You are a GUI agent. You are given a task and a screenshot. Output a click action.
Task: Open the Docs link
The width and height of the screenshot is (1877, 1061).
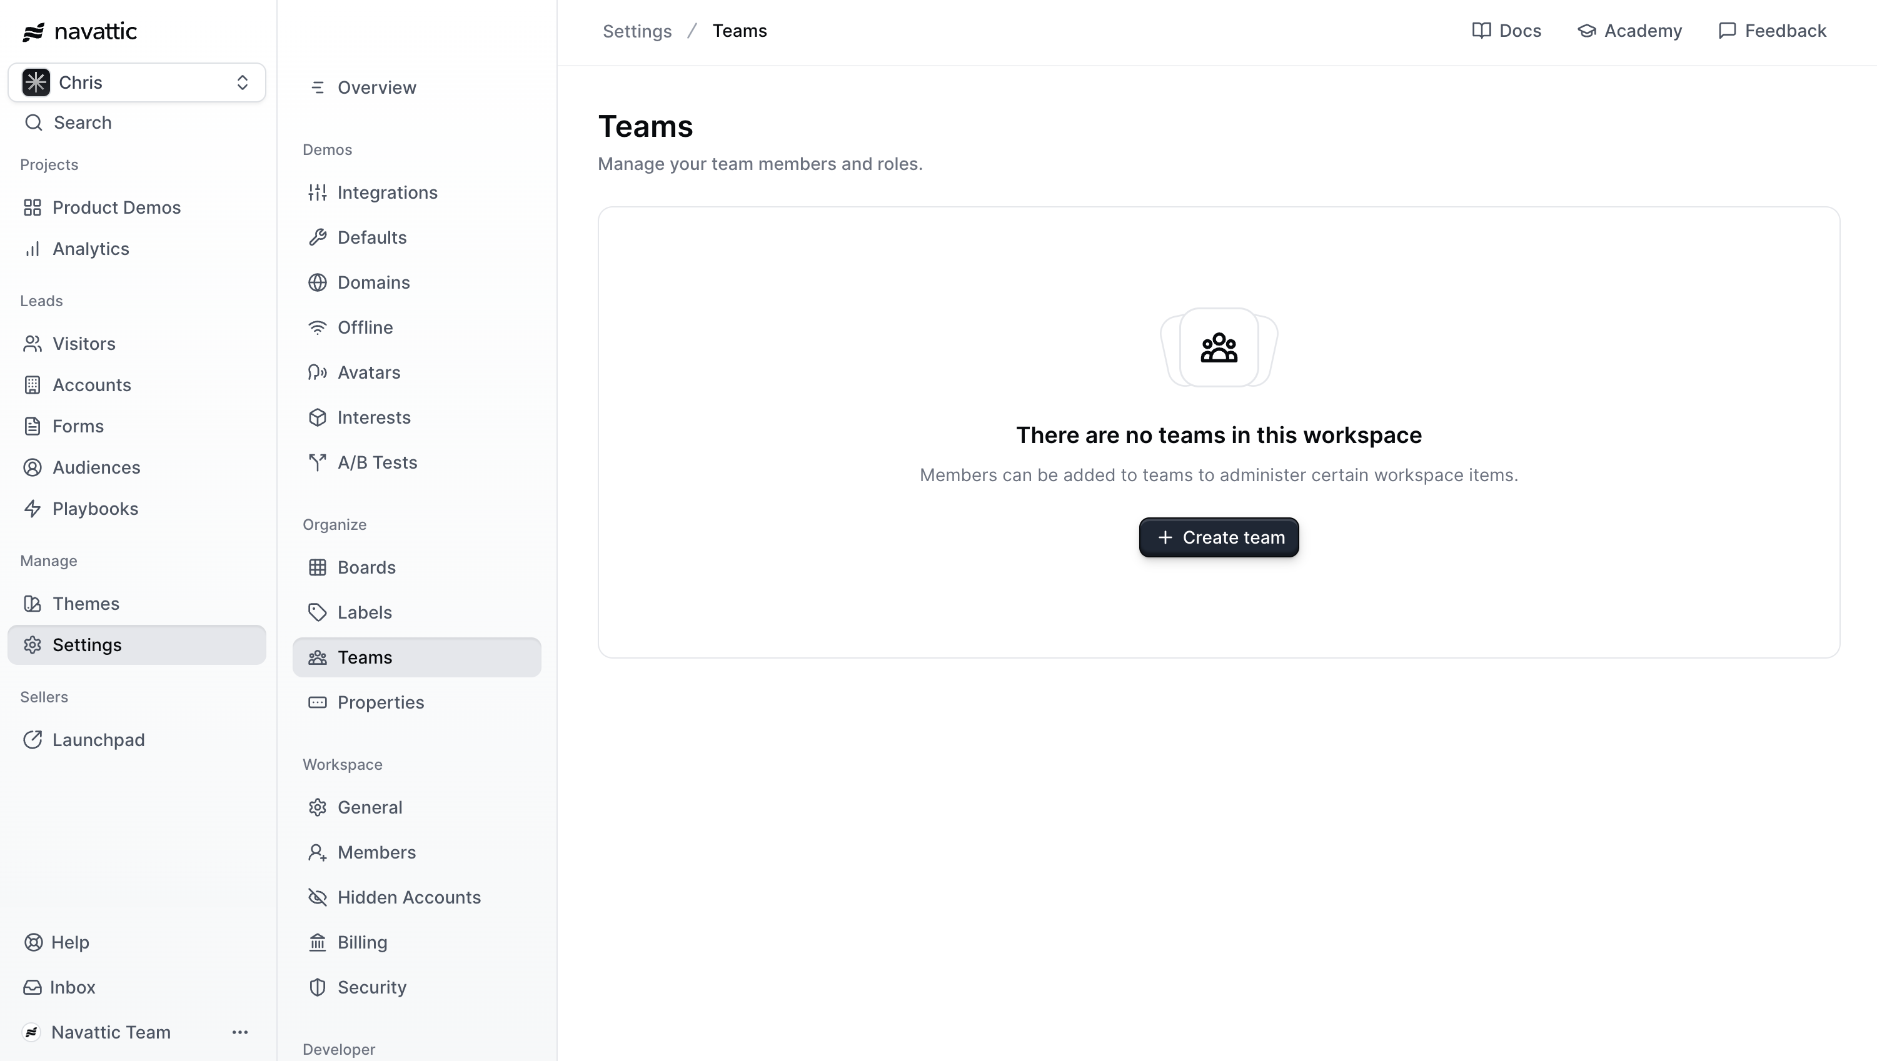click(1507, 31)
